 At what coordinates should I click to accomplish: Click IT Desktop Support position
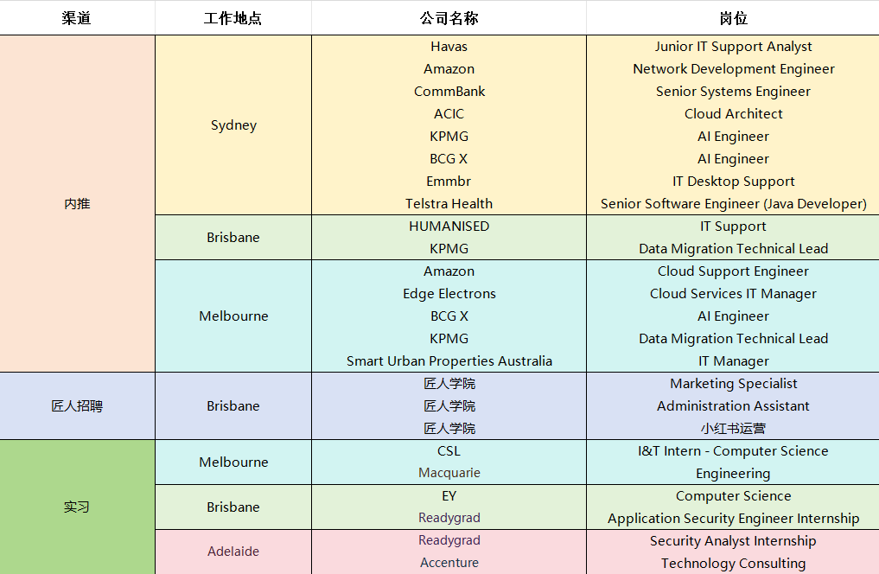tap(733, 181)
